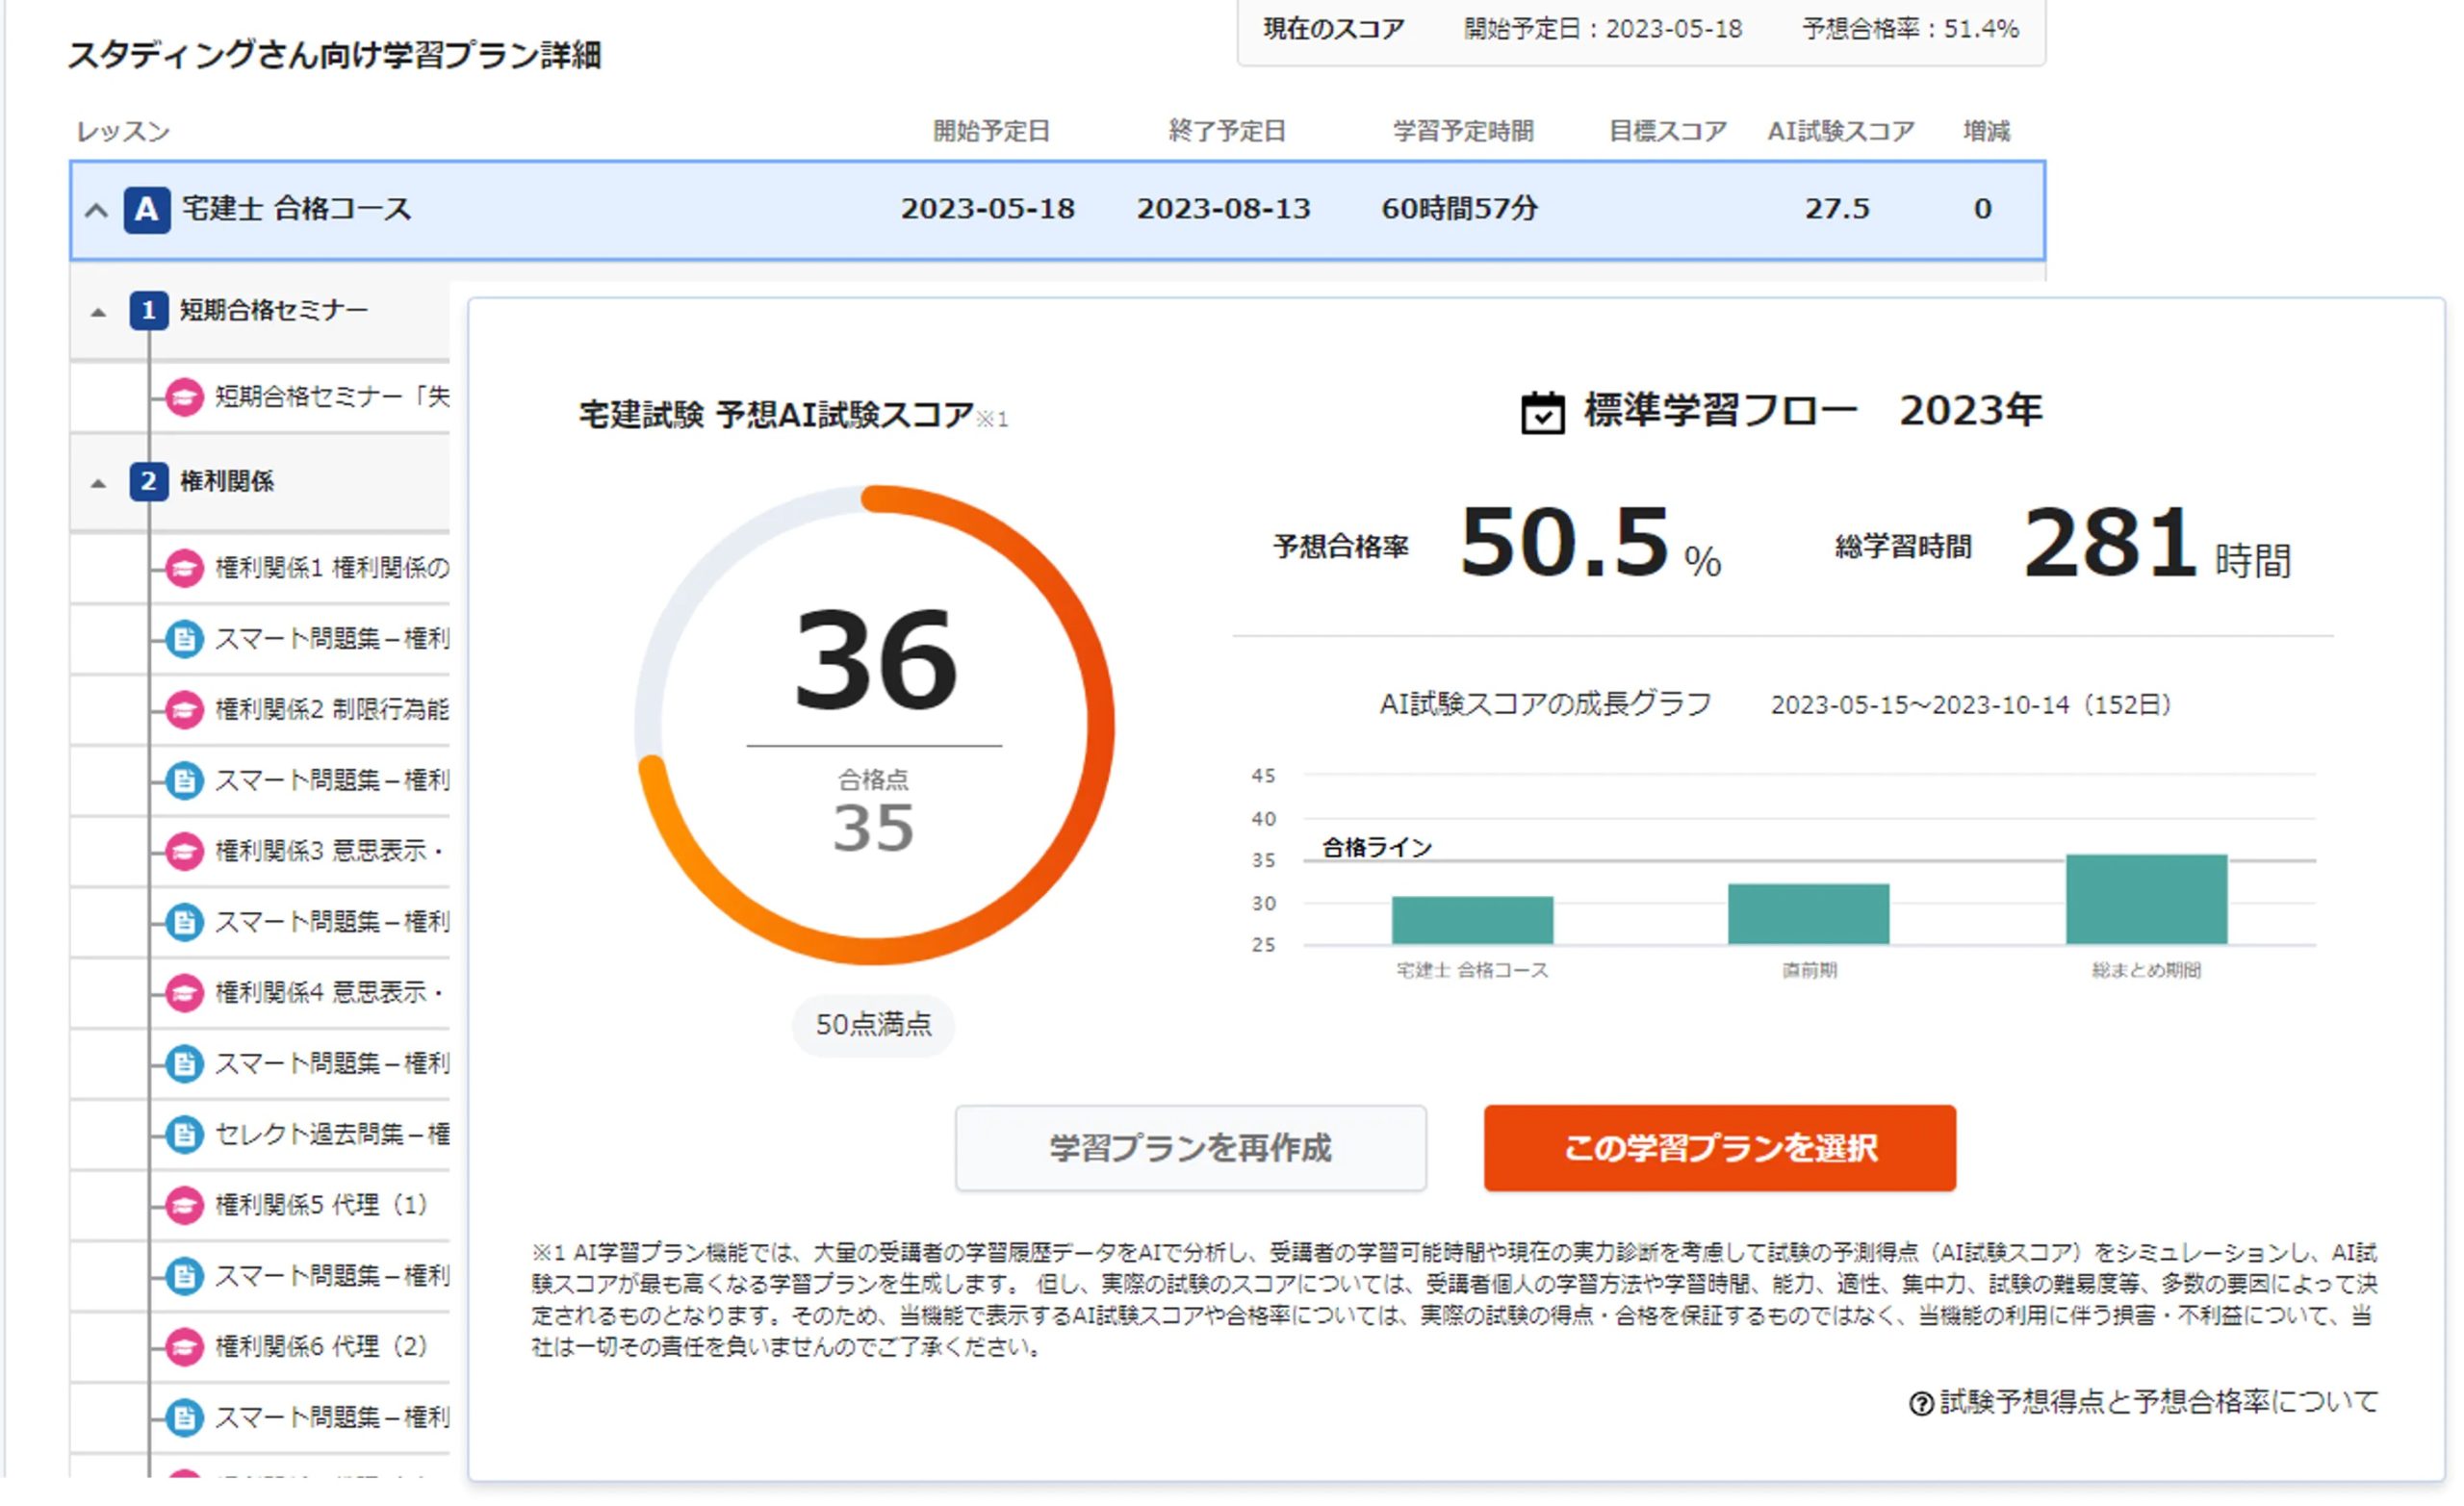2464x1506 pixels.
Task: Click スマート問題集 icon directly below 権利関係2 row
Action: click(x=184, y=781)
